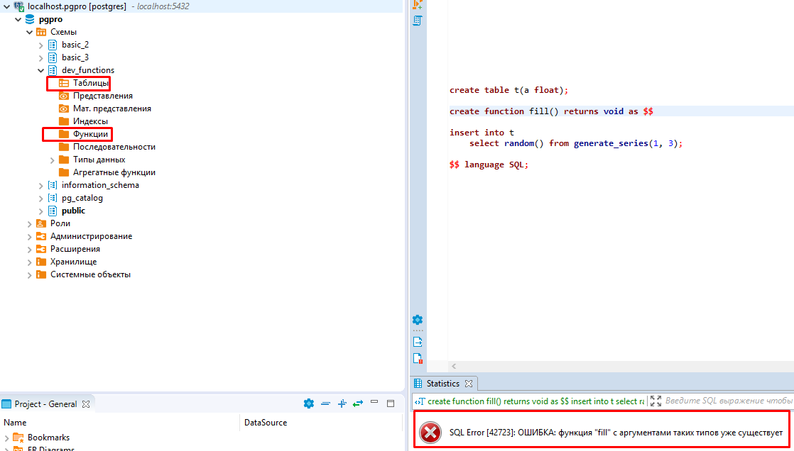The height and width of the screenshot is (451, 794).
Task: Click the 'create table t(a float);' line
Action: [509, 90]
